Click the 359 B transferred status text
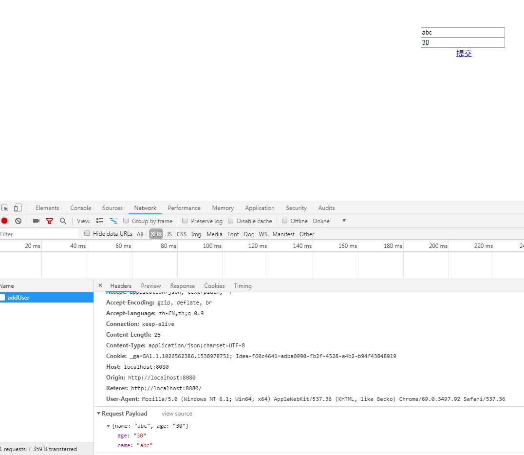This screenshot has height=455, width=524. [x=55, y=449]
